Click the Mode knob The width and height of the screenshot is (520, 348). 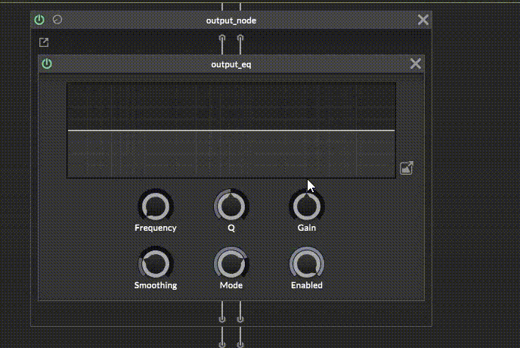[231, 264]
